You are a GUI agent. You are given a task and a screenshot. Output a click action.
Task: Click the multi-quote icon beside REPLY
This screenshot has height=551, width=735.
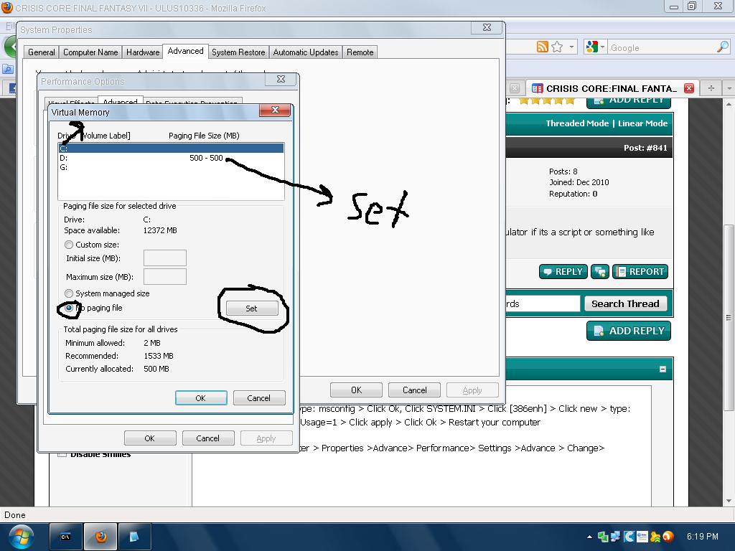tap(599, 271)
